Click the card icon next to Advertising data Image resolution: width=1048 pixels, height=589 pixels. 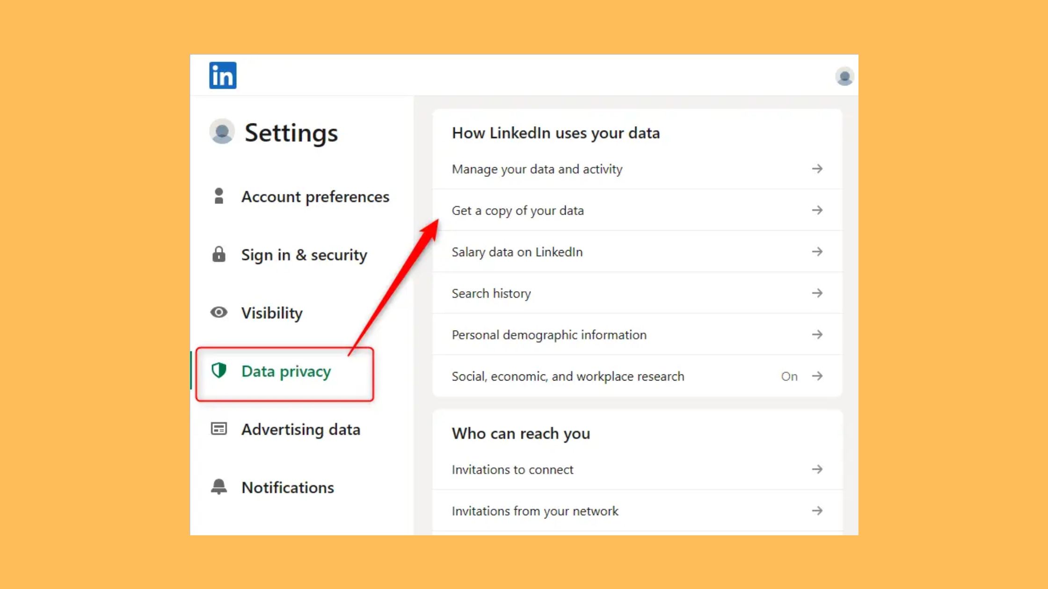(x=219, y=429)
